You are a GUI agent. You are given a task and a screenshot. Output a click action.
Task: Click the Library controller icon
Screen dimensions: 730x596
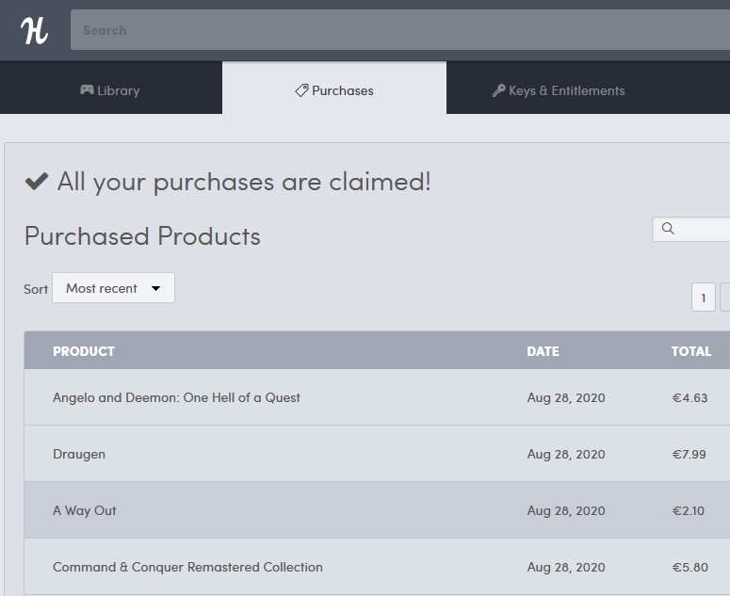(87, 90)
